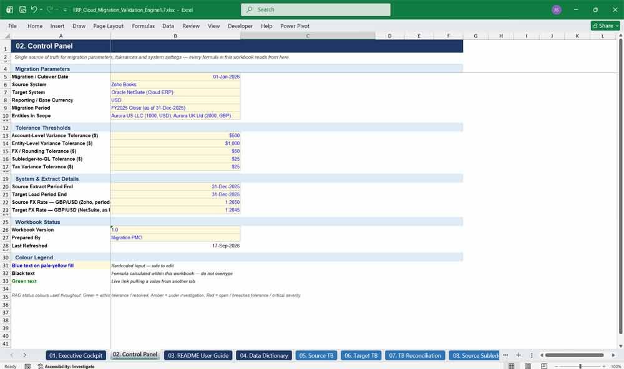Open the View ribbon tab
Viewport: 624px width, 369px height.
click(213, 26)
